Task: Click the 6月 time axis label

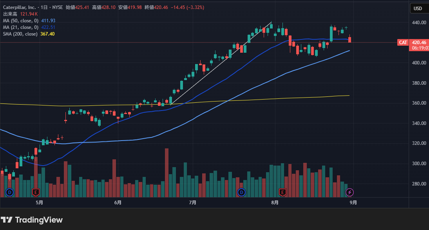Action: [x=118, y=202]
